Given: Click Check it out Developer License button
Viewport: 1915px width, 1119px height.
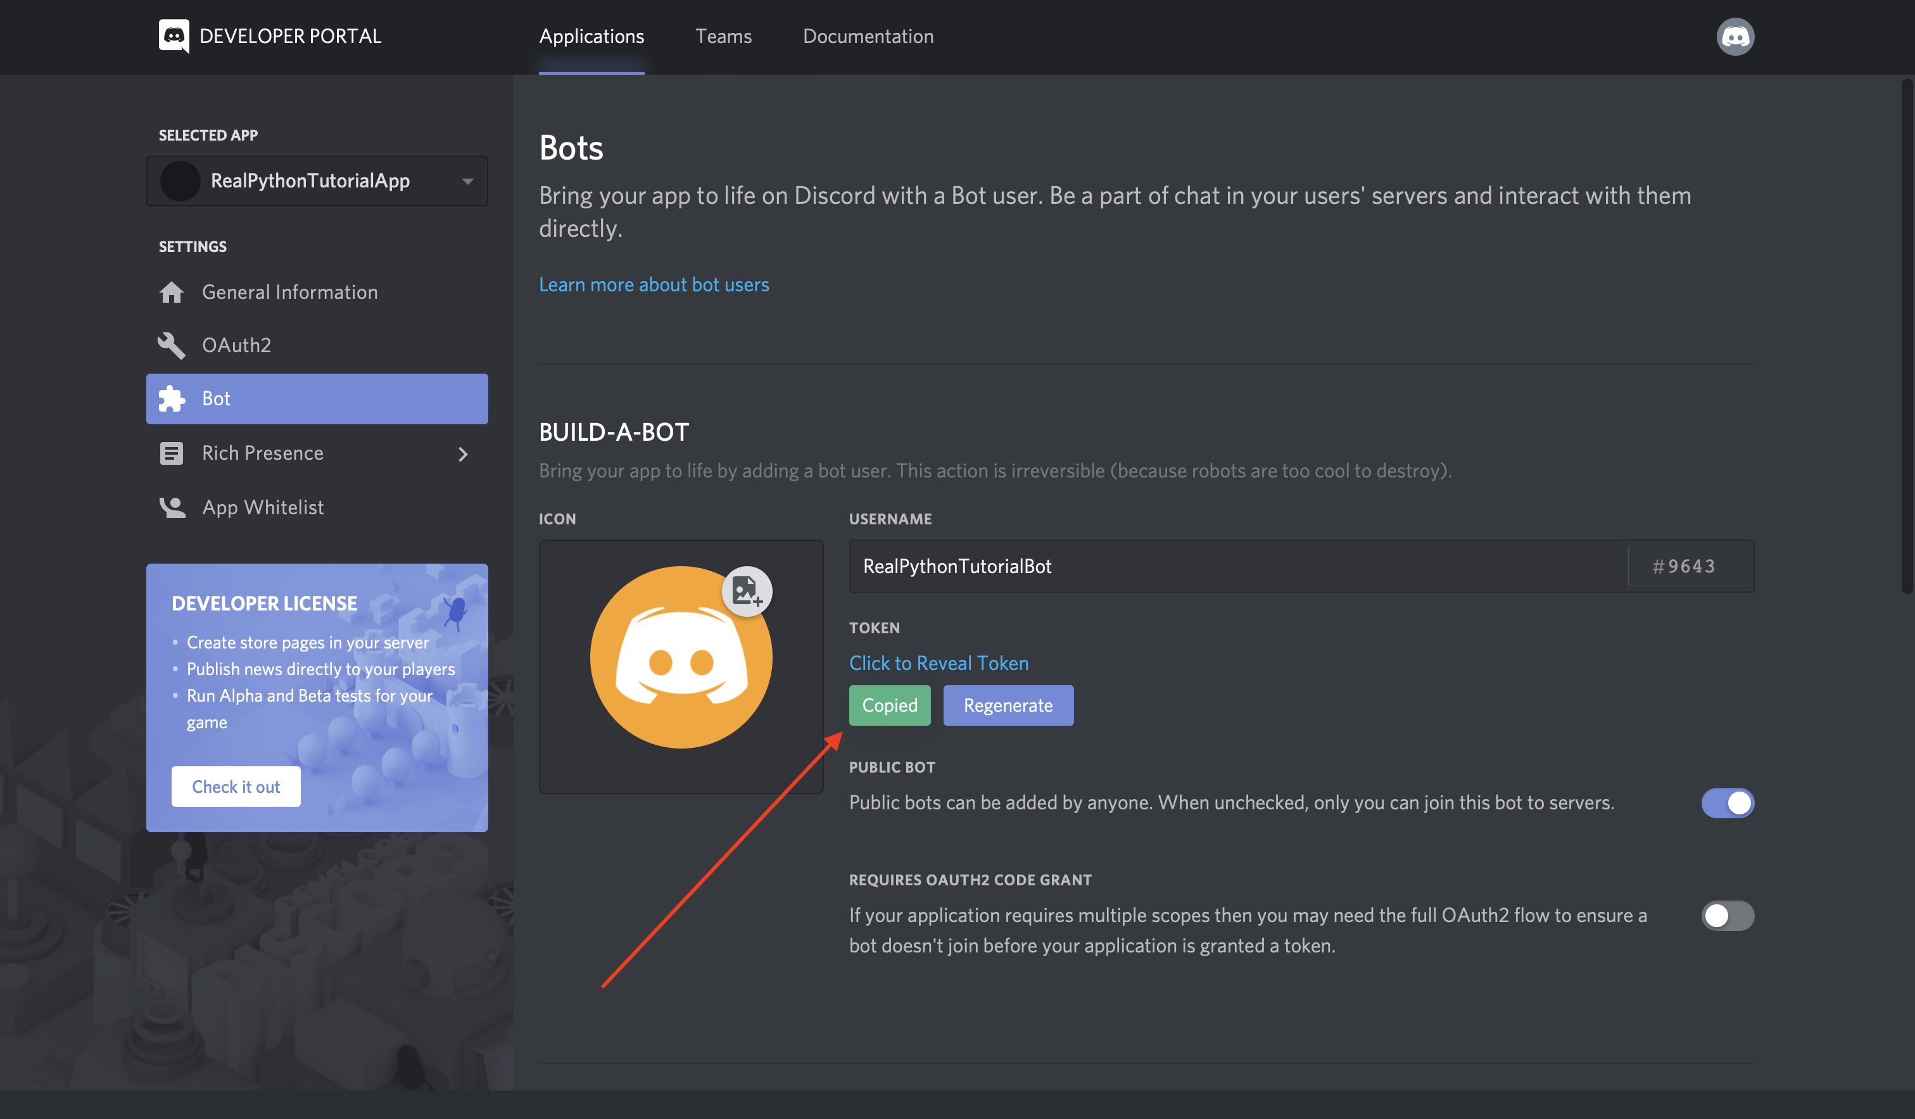Looking at the screenshot, I should click(236, 785).
